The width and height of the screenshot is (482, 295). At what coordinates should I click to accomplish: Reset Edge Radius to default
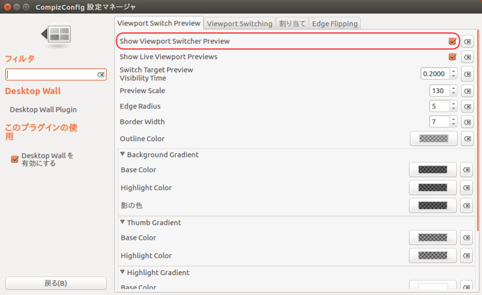pyautogui.click(x=468, y=106)
